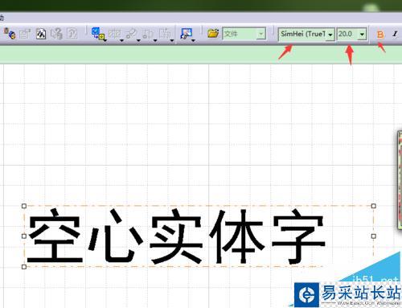Viewport: 402px width, 308px height.
Task: Select the 空心实体字 text object
Action: click(x=177, y=236)
